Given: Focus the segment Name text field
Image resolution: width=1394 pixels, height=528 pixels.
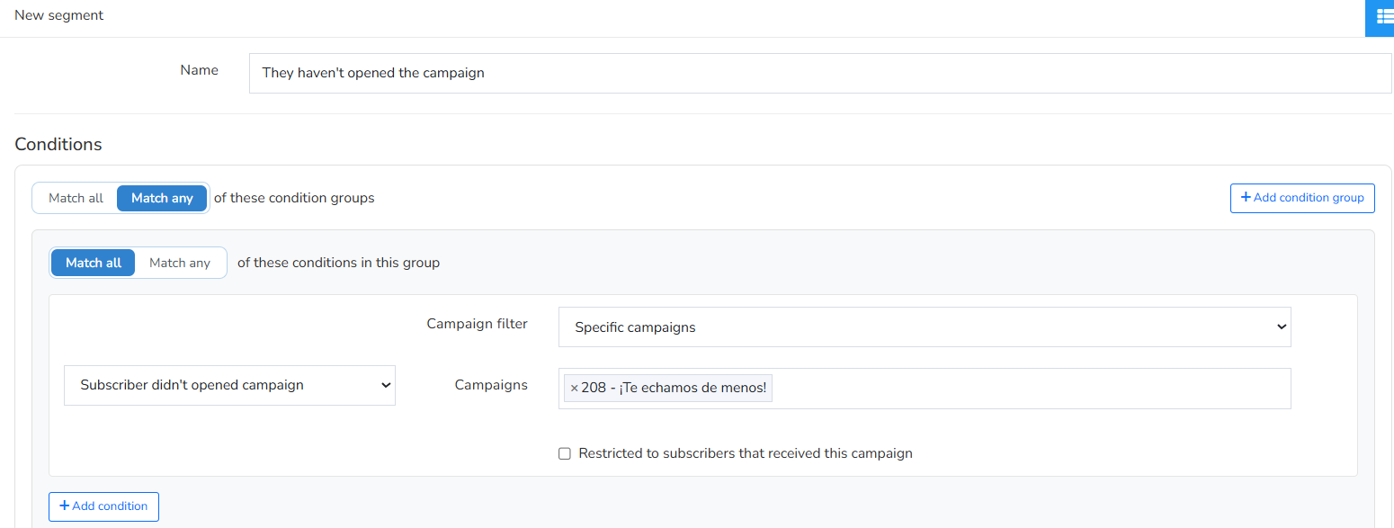Looking at the screenshot, I should pos(820,73).
